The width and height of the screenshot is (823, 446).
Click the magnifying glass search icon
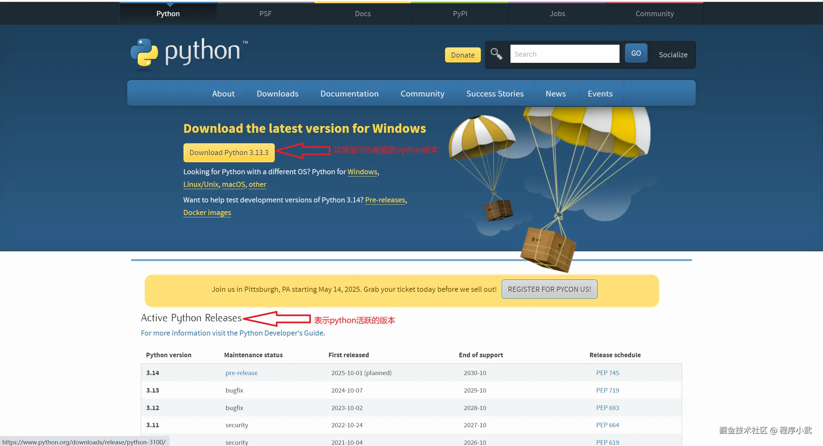pos(496,54)
